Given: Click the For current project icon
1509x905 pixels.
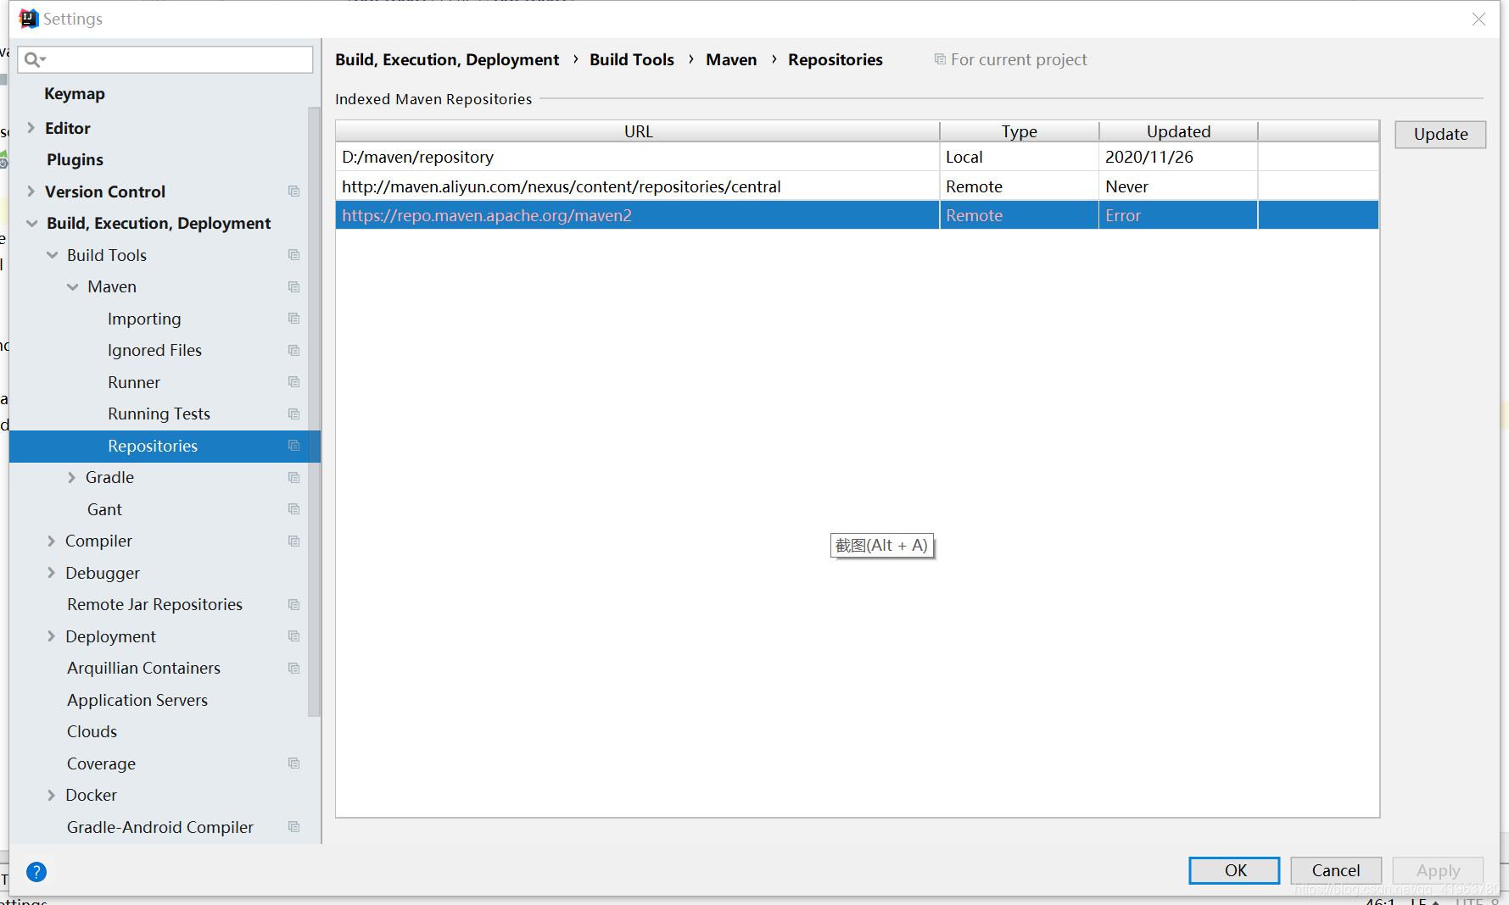Looking at the screenshot, I should 940,59.
